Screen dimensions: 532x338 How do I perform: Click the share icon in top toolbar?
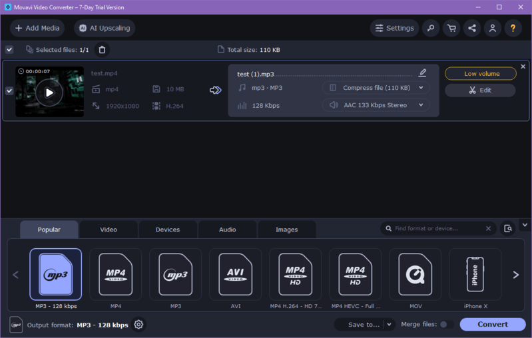(472, 28)
